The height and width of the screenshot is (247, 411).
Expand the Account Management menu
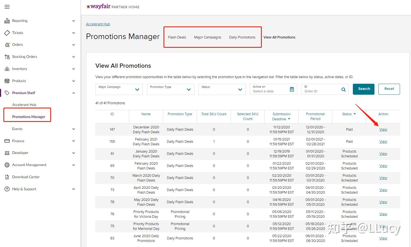point(74,165)
